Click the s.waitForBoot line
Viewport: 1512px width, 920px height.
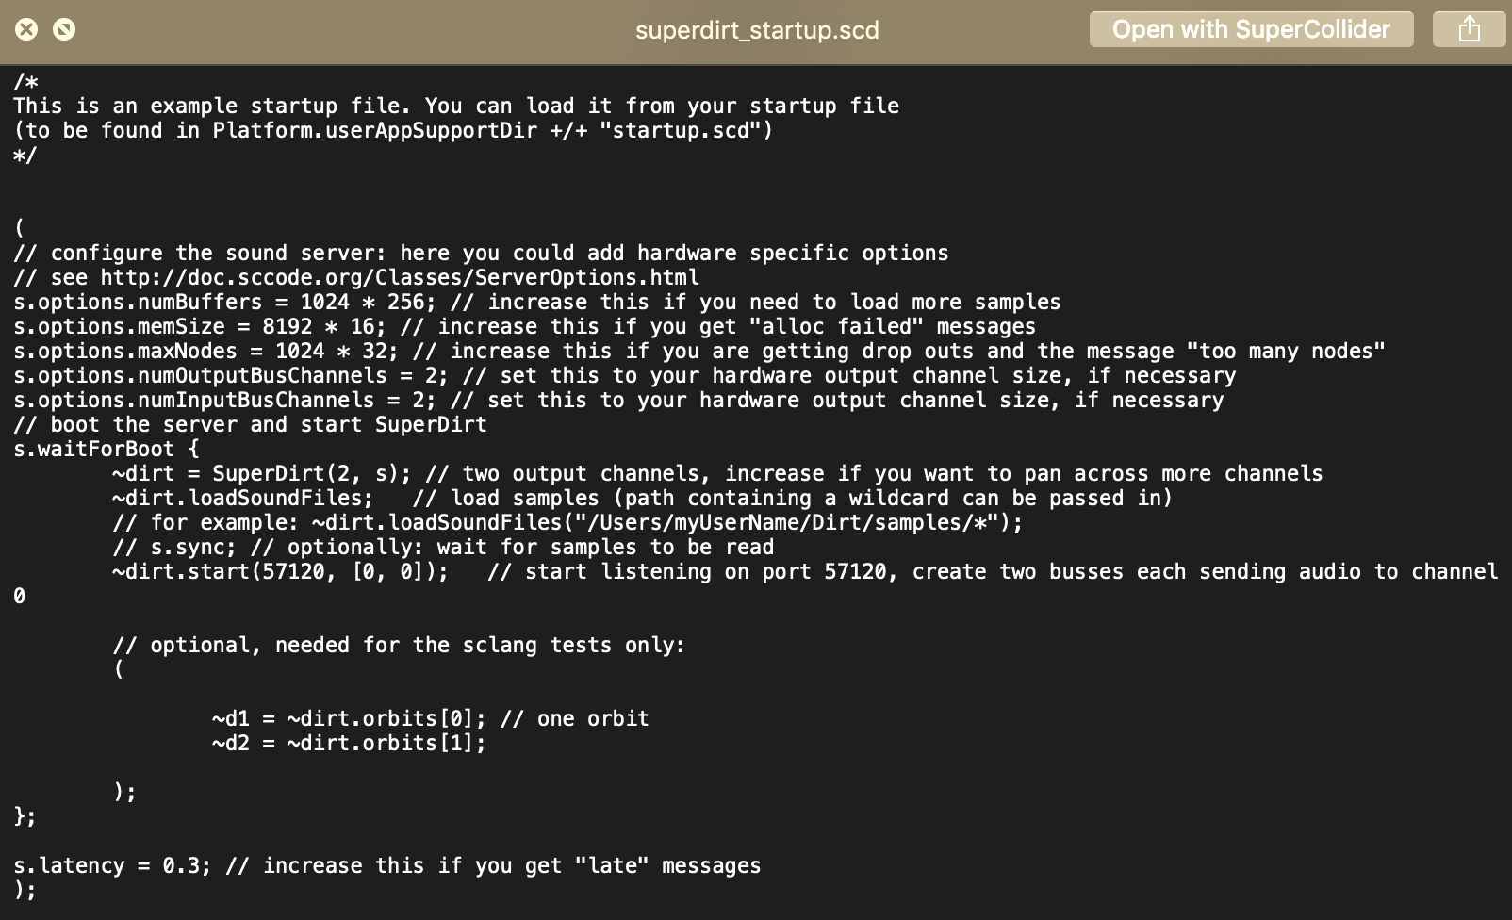tap(94, 450)
